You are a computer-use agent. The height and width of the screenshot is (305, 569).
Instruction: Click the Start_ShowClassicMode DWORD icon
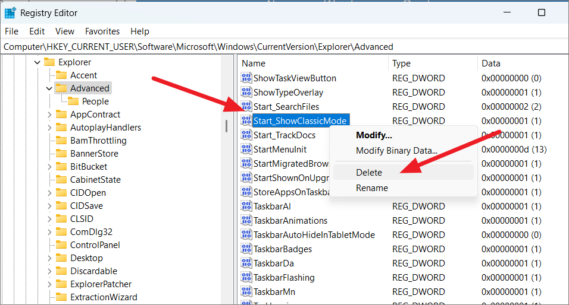pos(246,120)
